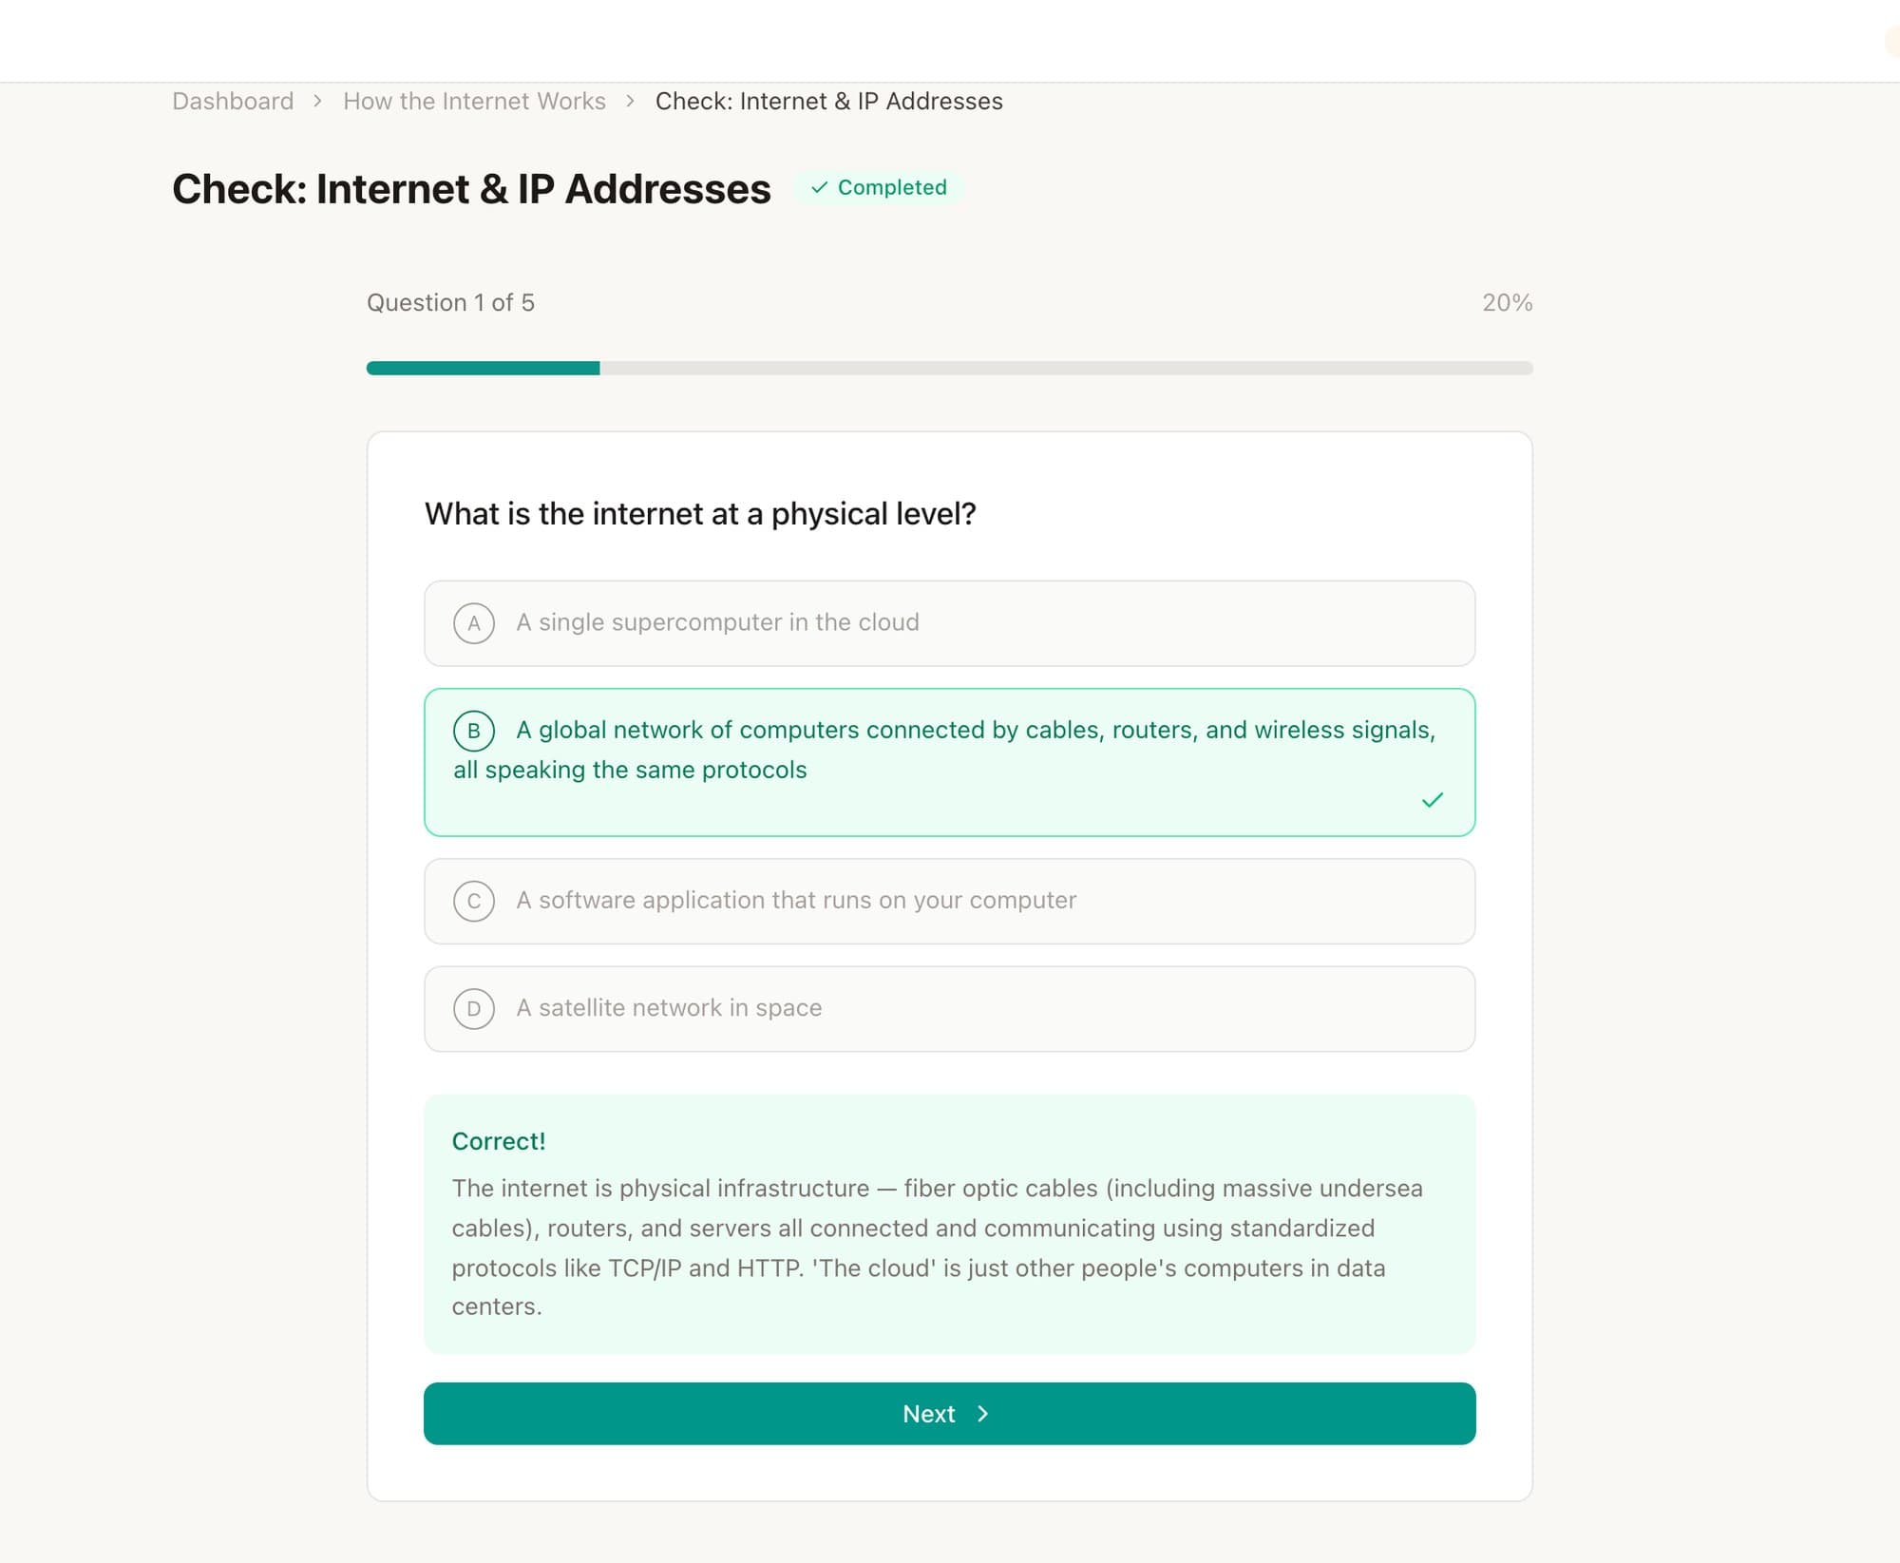Click the circled letter D icon

pos(474,1008)
